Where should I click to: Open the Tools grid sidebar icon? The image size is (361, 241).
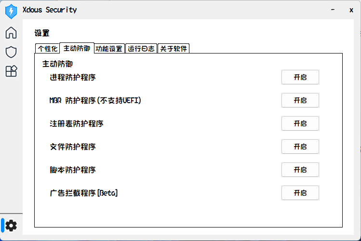11,71
